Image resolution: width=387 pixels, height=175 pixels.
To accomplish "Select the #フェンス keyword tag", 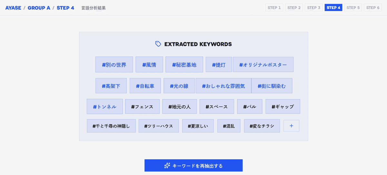I will 142,106.
